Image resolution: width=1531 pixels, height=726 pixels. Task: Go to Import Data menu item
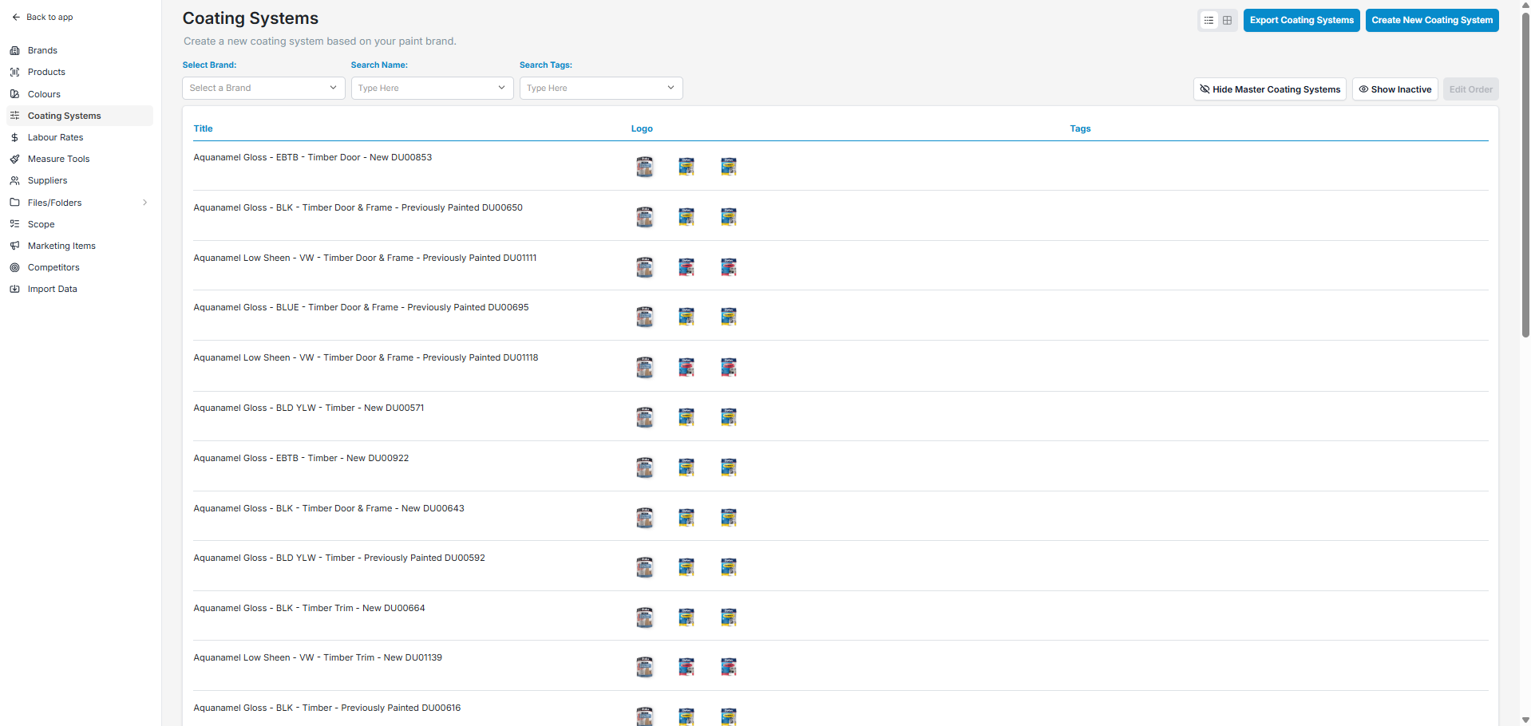pos(53,289)
